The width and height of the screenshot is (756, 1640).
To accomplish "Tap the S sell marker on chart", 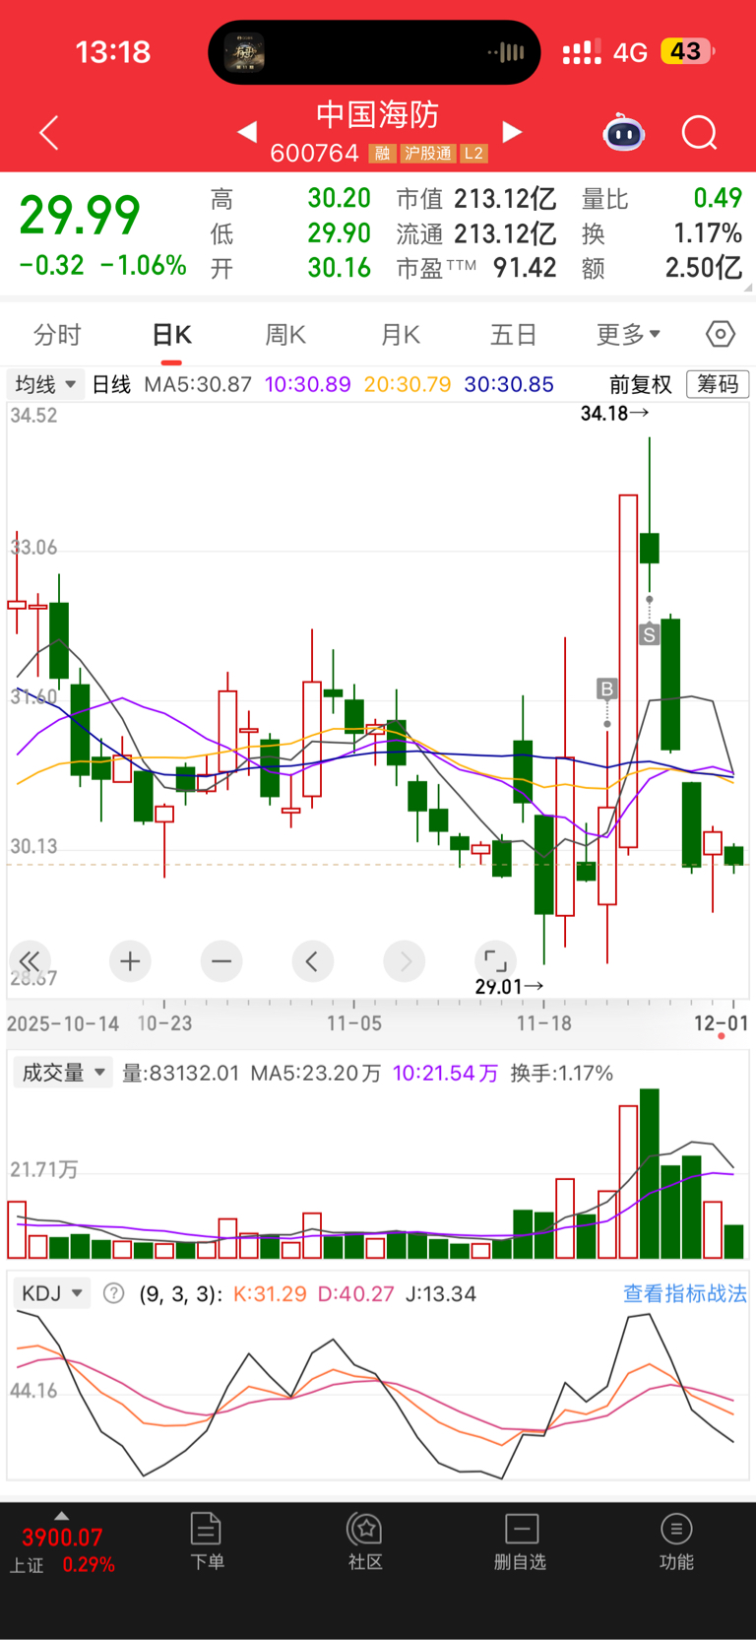I will coord(650,634).
